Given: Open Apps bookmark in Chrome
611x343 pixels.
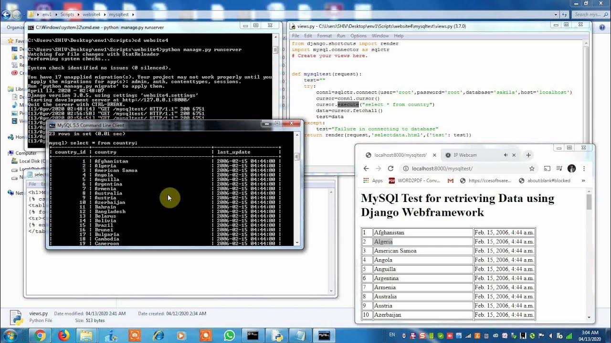Looking at the screenshot, I should click(x=373, y=181).
